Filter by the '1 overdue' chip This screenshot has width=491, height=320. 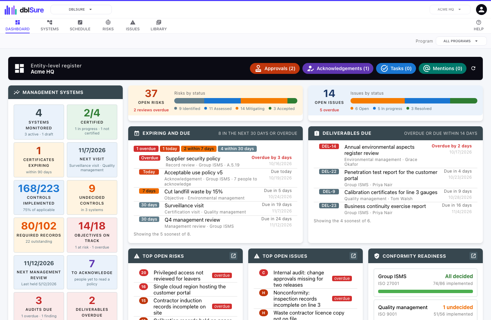pyautogui.click(x=146, y=149)
